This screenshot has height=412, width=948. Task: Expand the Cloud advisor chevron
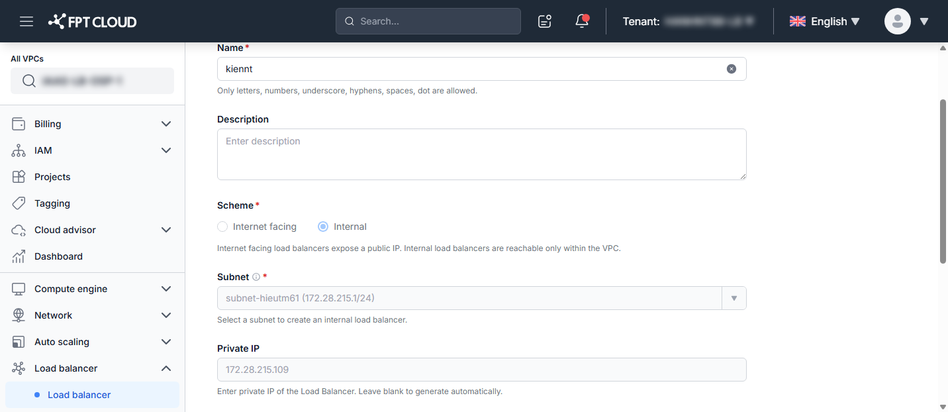click(x=166, y=230)
